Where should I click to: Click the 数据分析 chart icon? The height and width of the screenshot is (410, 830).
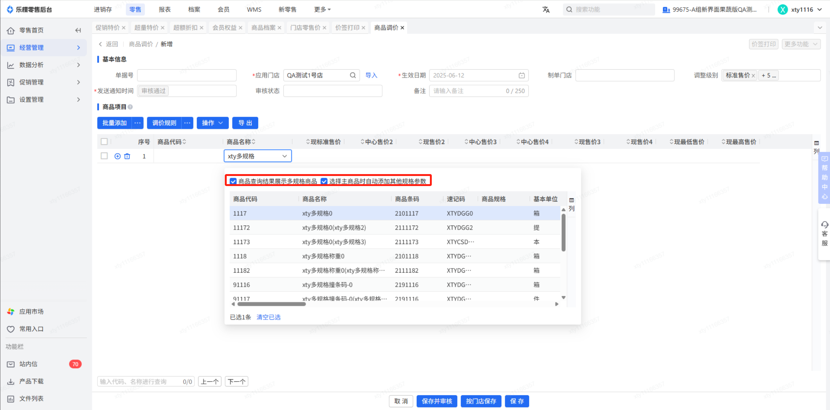(x=11, y=65)
